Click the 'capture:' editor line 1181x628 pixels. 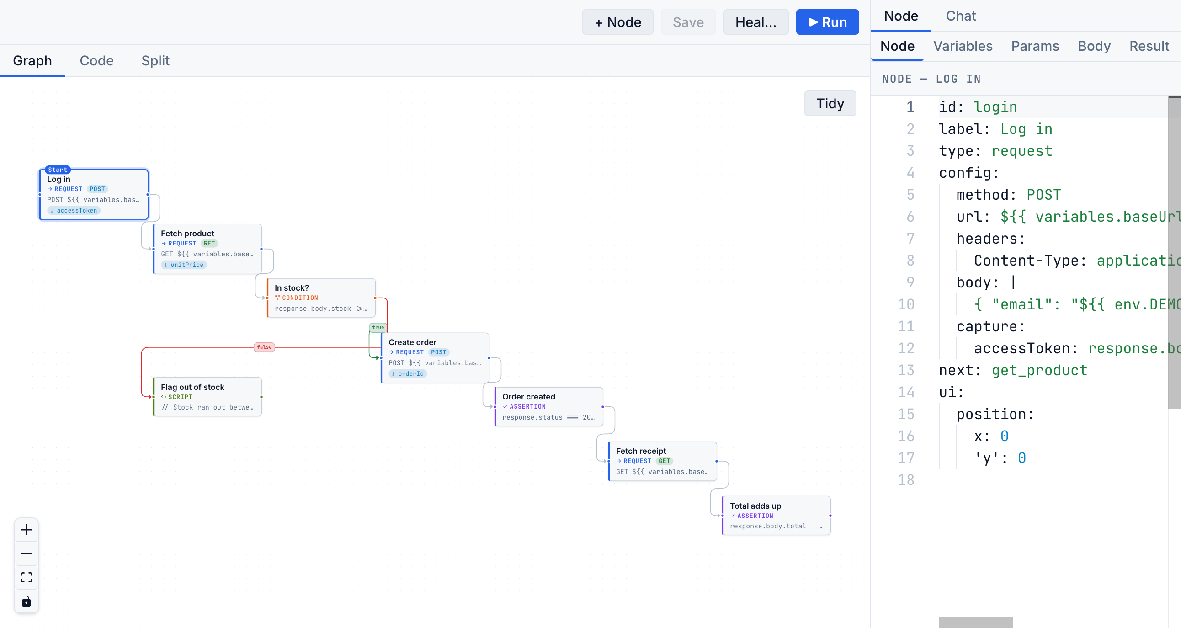(990, 326)
